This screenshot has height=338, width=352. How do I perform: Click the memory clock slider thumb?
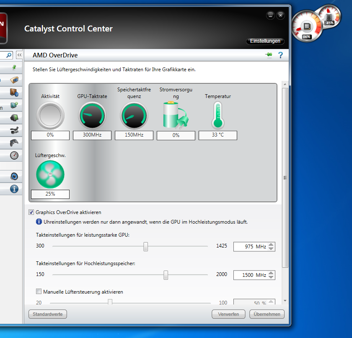click(166, 275)
